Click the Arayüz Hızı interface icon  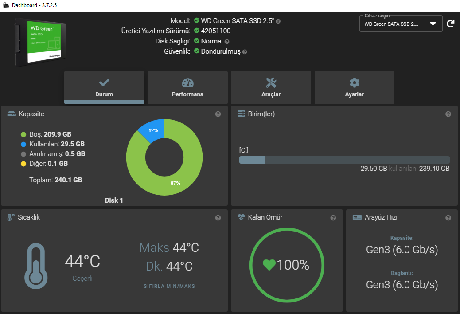tap(357, 217)
